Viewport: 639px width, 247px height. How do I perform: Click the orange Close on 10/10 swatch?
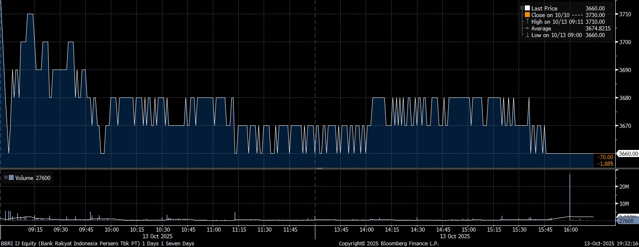pos(527,15)
